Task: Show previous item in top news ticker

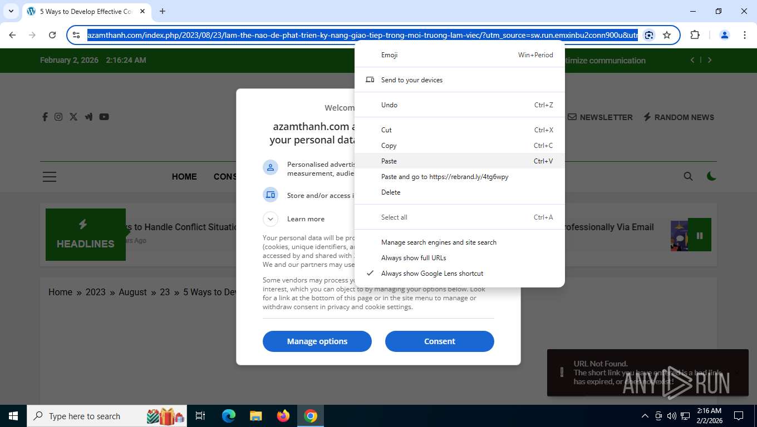Action: click(692, 60)
